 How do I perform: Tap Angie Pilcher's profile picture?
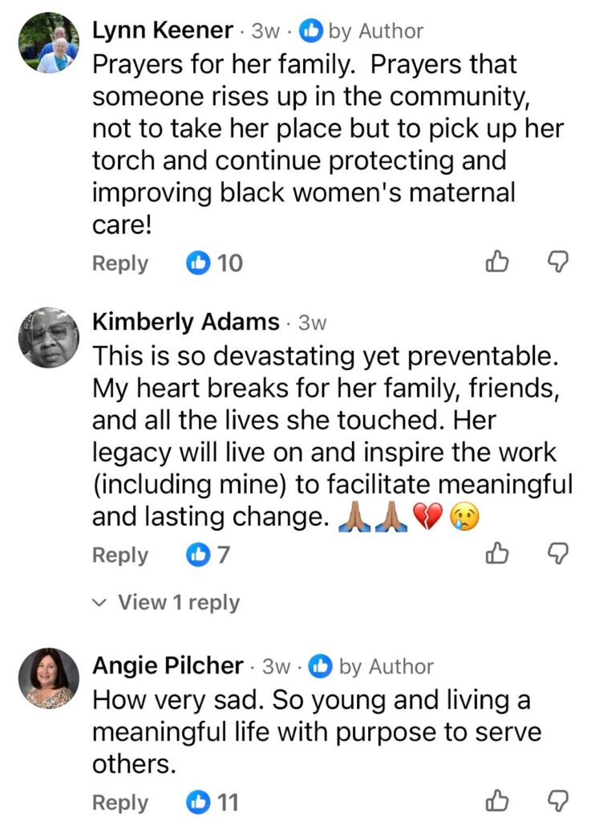tap(49, 679)
